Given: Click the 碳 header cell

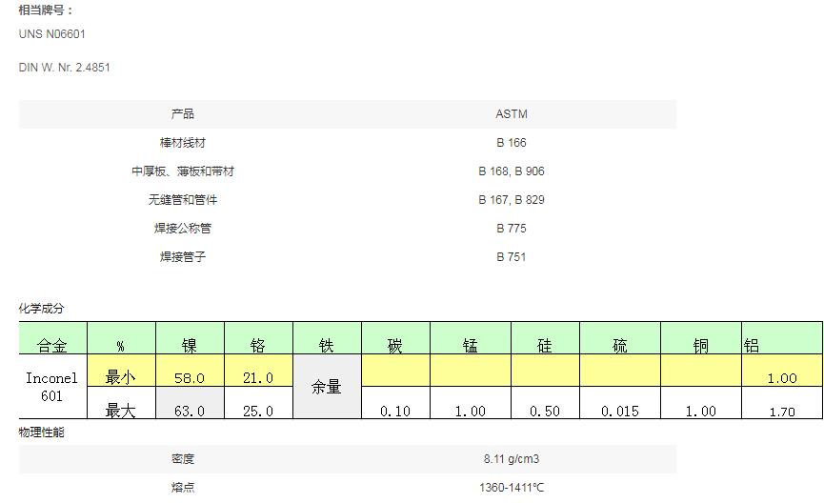Looking at the screenshot, I should point(395,338).
